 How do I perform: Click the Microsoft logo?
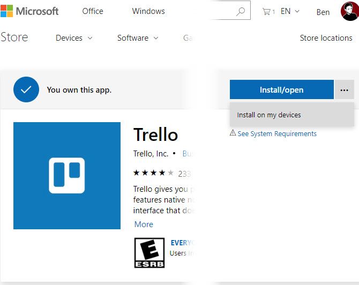(29, 11)
